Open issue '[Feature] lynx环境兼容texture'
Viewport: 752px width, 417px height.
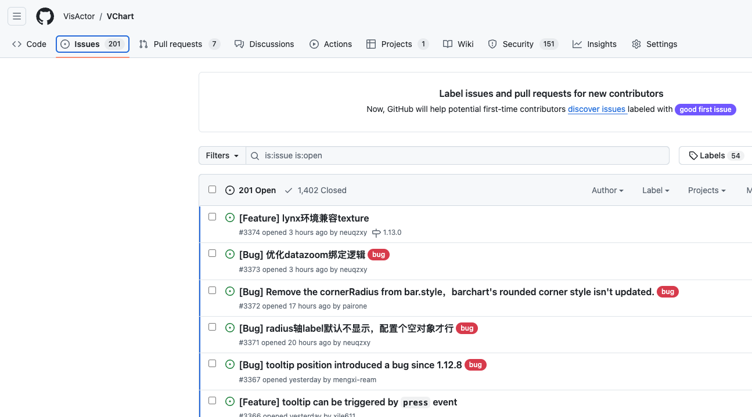pos(304,218)
